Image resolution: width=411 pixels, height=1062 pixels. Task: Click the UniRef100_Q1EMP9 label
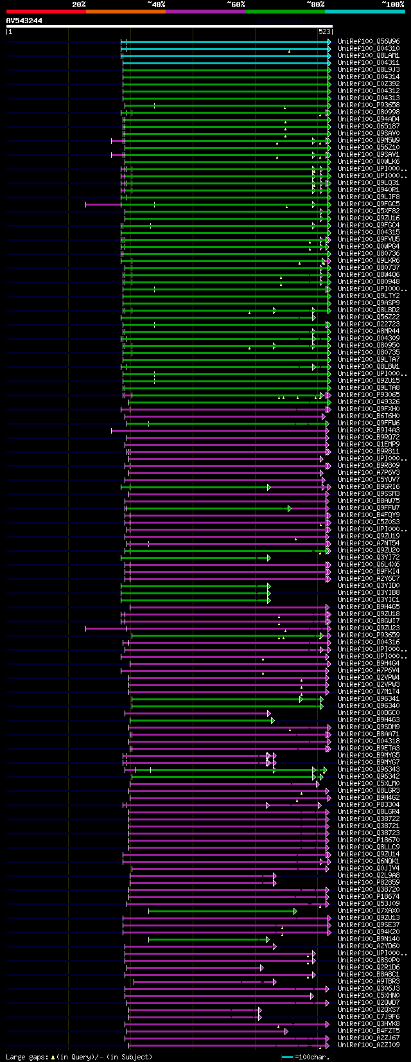click(x=369, y=444)
